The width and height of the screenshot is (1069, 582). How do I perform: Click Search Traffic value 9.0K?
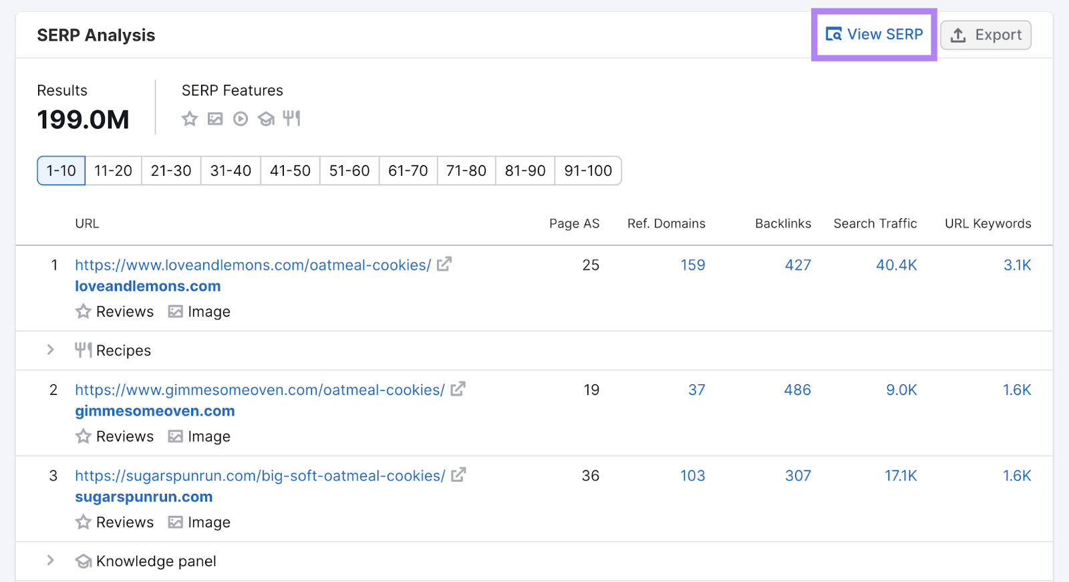tap(901, 390)
